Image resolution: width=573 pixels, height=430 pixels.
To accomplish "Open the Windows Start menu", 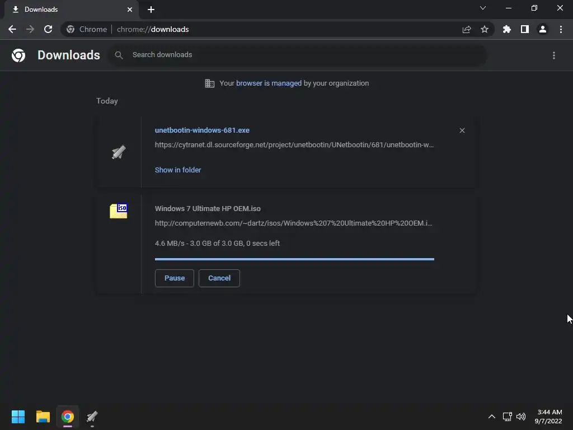I will click(18, 417).
